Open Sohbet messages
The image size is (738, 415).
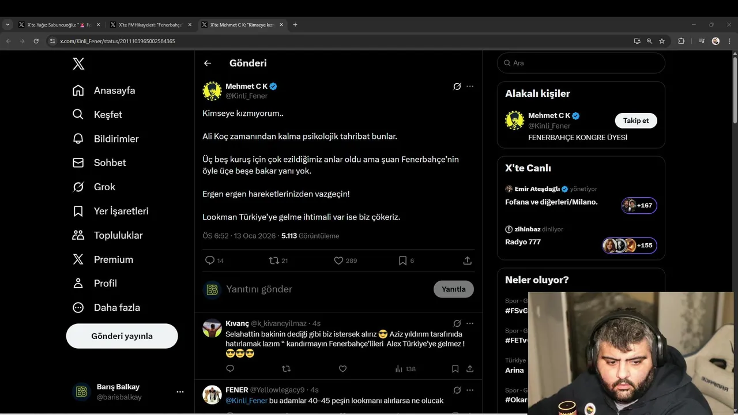99,163
